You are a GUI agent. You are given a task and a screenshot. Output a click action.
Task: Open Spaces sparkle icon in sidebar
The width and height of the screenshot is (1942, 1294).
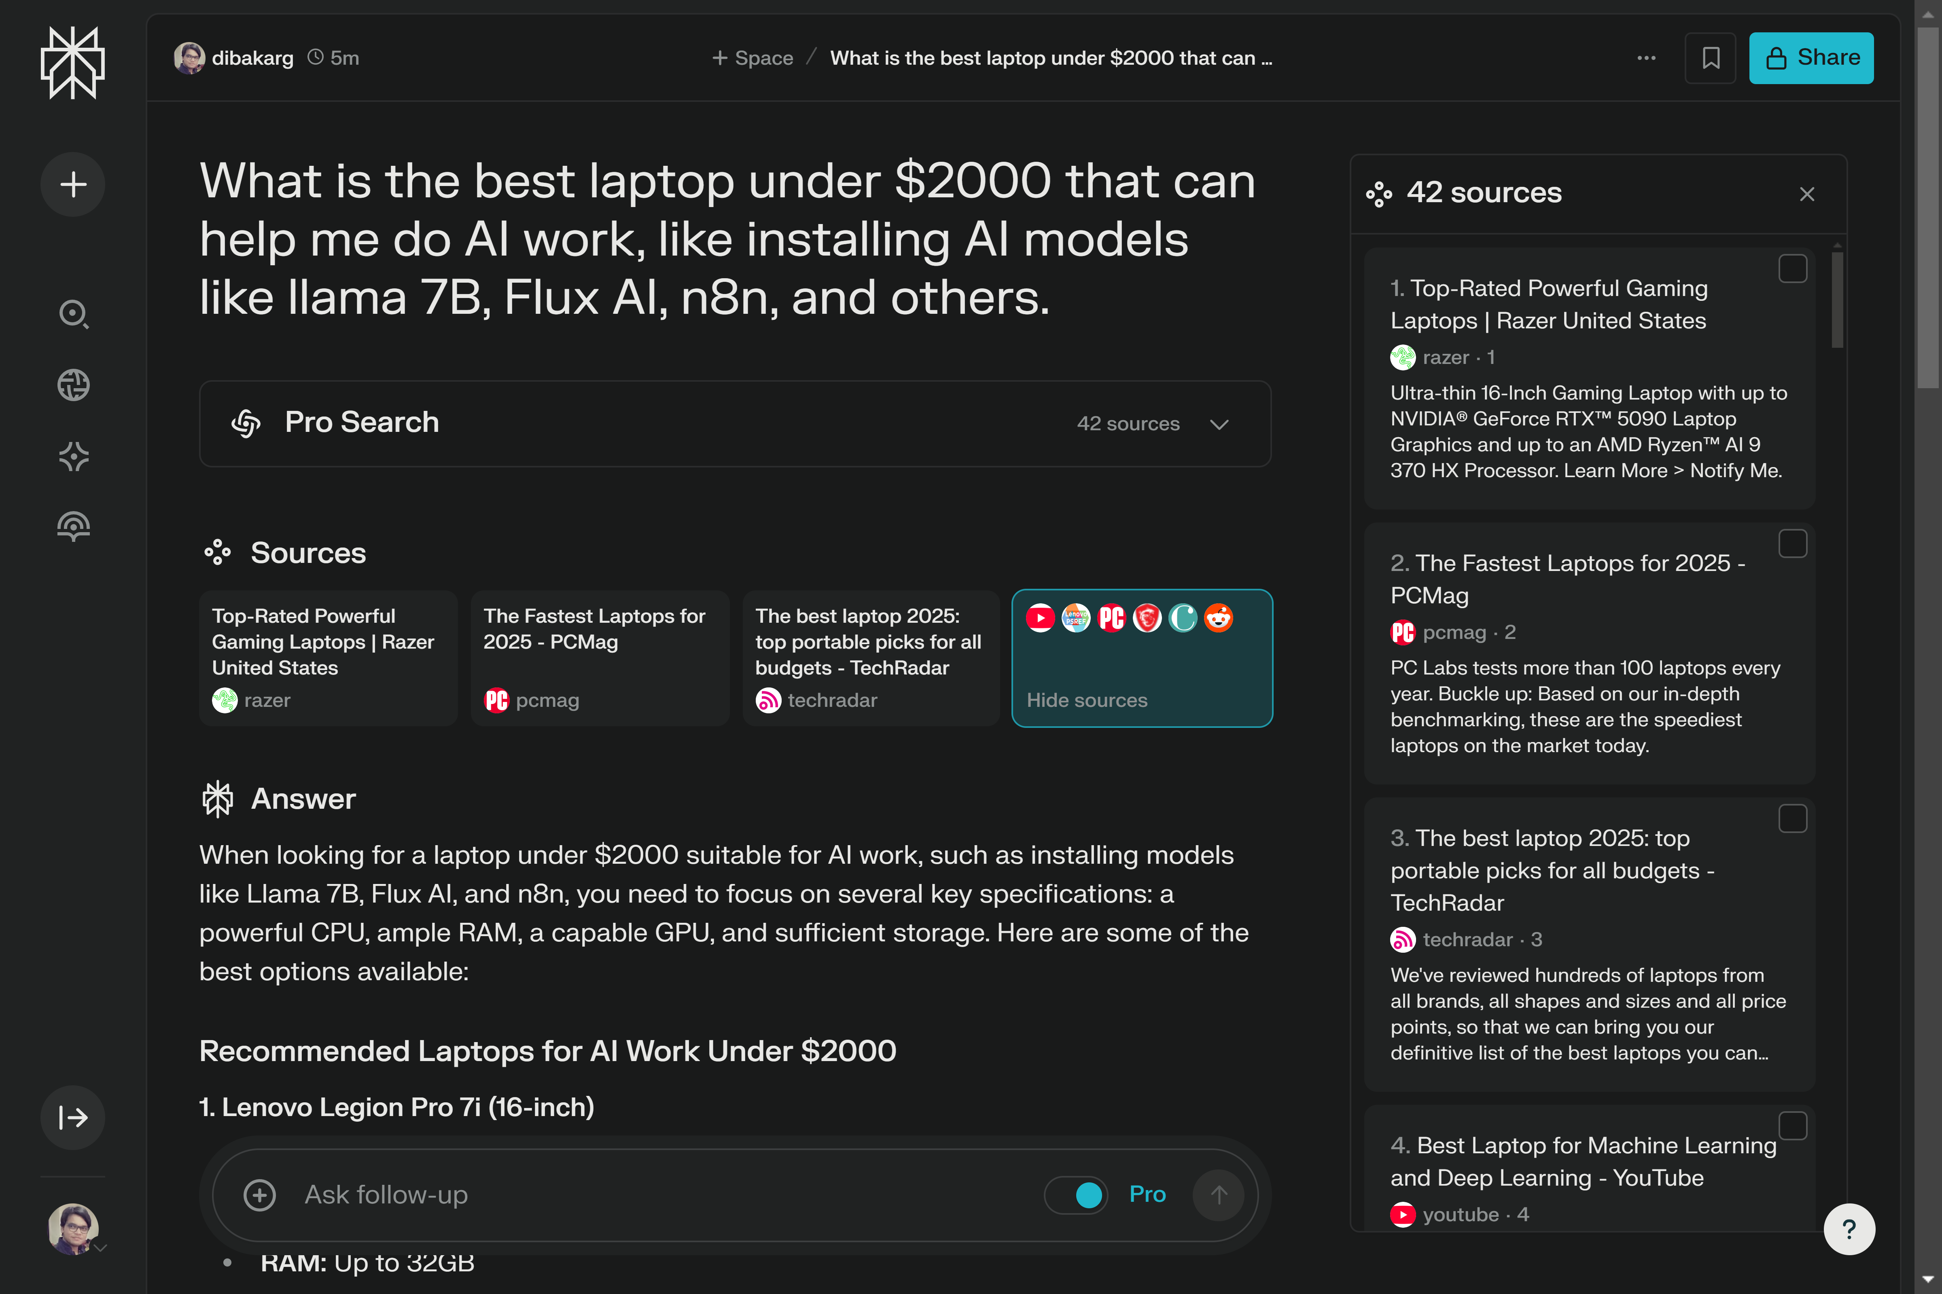point(74,457)
